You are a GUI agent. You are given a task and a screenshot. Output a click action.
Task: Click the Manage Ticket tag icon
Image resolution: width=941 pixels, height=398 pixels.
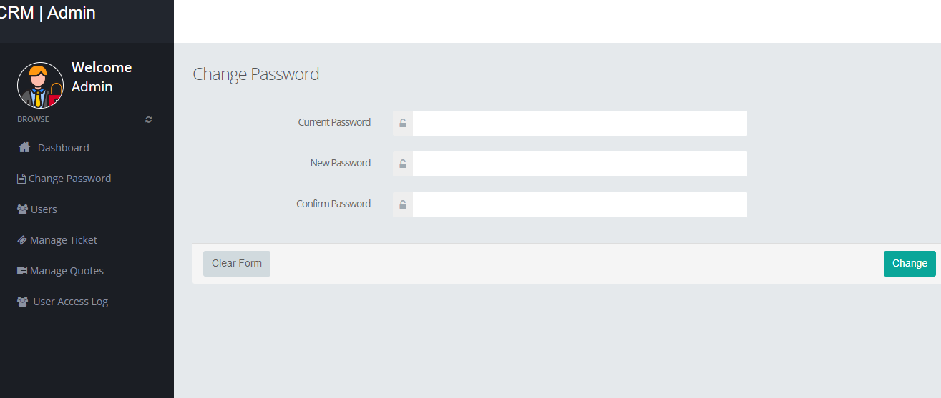pos(22,240)
